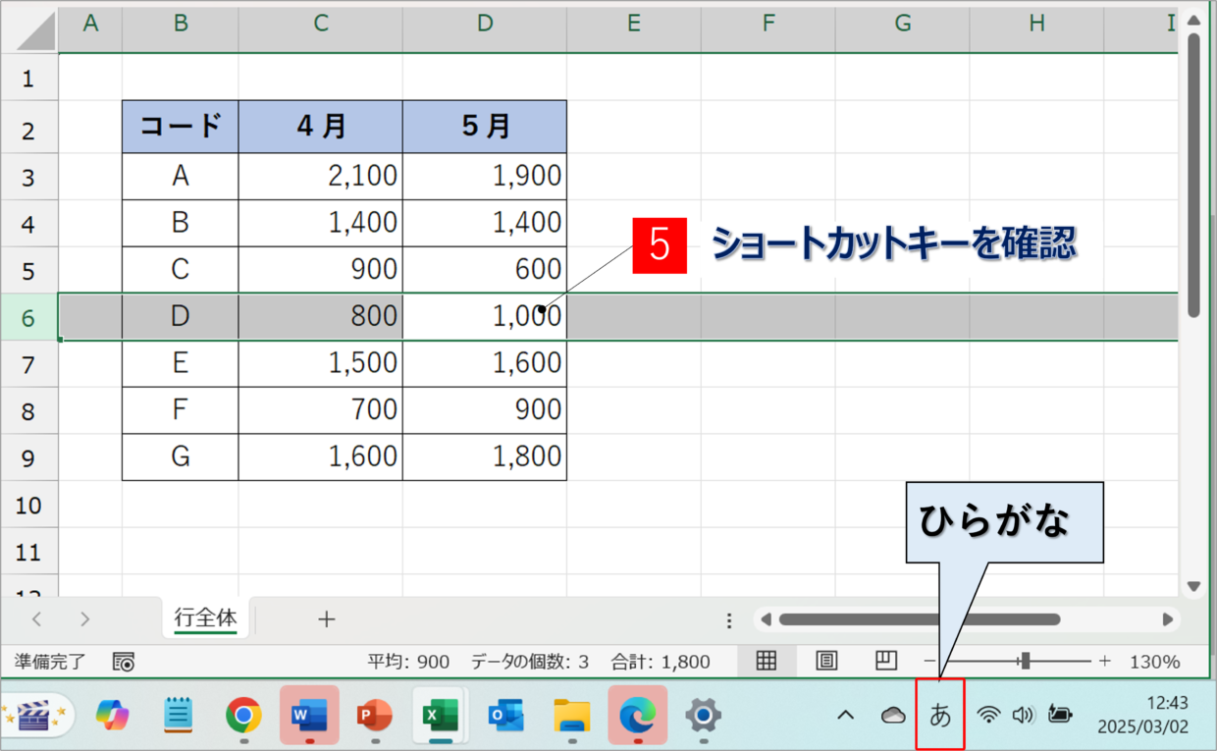Click the vertical scrollbar thumb

click(x=1193, y=175)
